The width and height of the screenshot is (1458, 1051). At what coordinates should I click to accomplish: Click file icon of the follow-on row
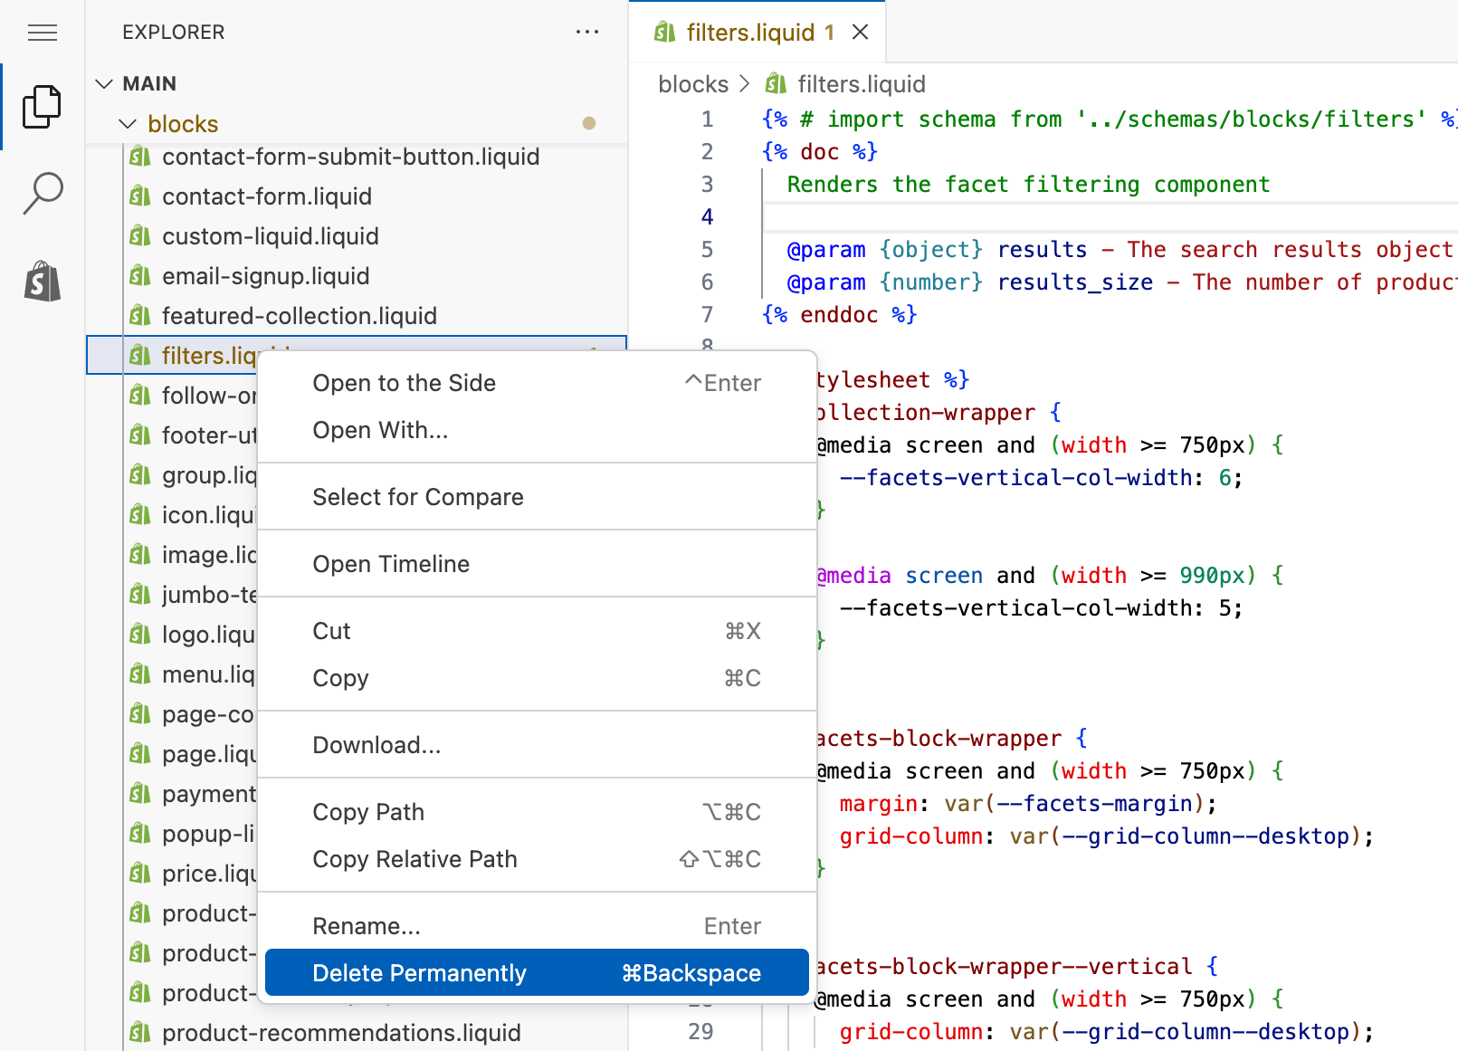point(140,395)
